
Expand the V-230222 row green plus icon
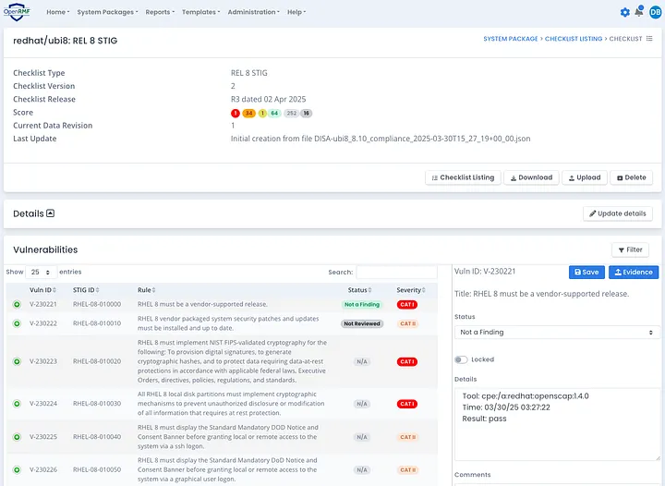tap(17, 323)
